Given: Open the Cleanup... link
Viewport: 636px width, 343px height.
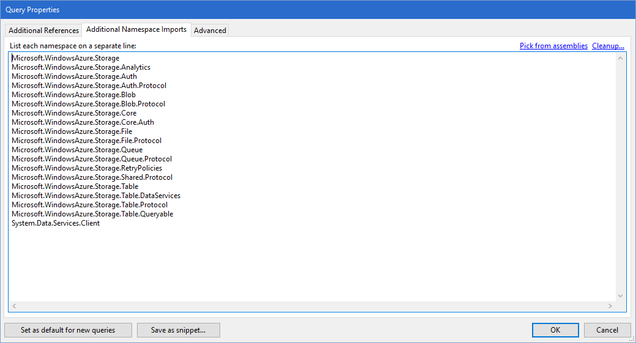Looking at the screenshot, I should click(608, 46).
